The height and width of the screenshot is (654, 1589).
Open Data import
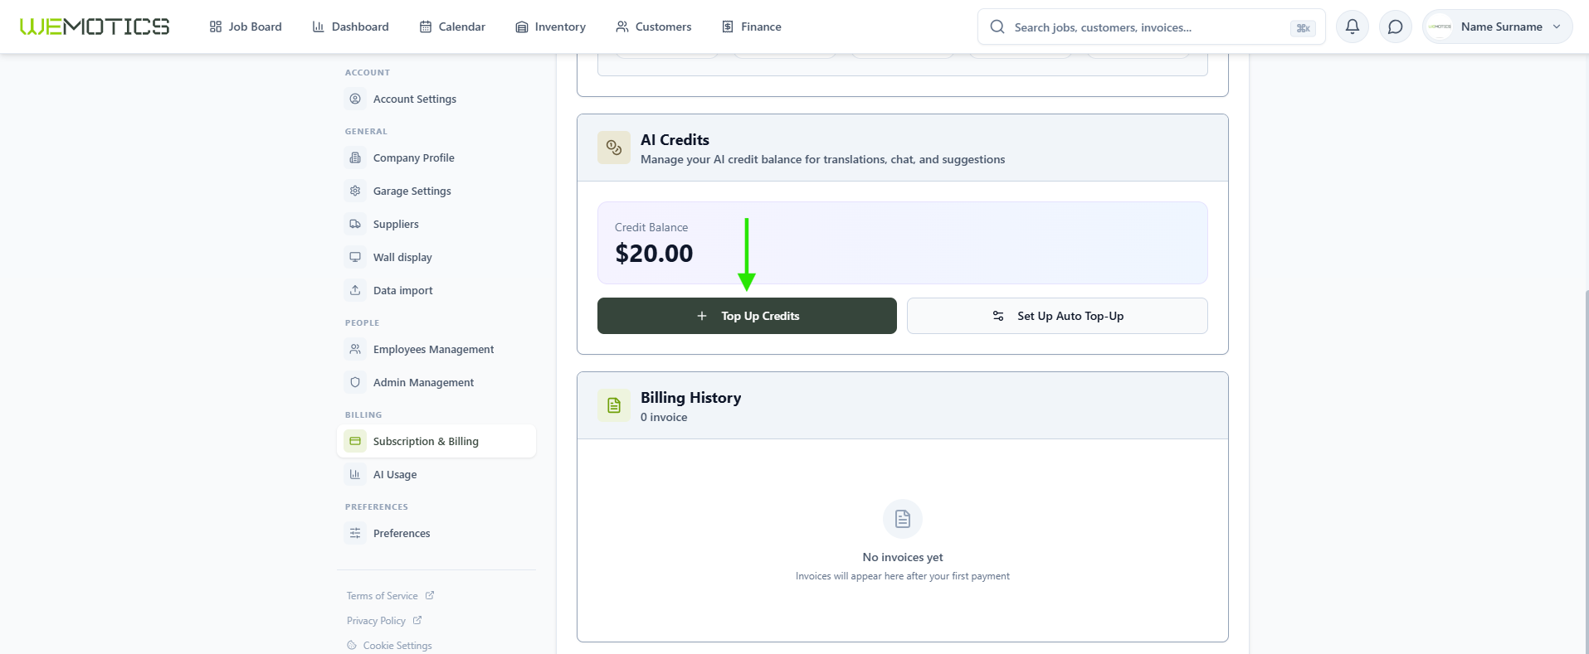tap(436, 290)
